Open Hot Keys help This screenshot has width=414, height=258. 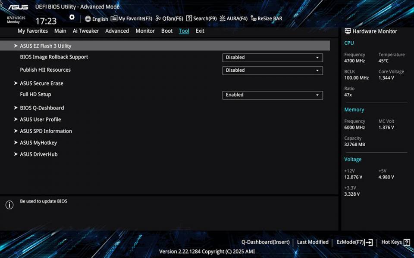pos(392,243)
